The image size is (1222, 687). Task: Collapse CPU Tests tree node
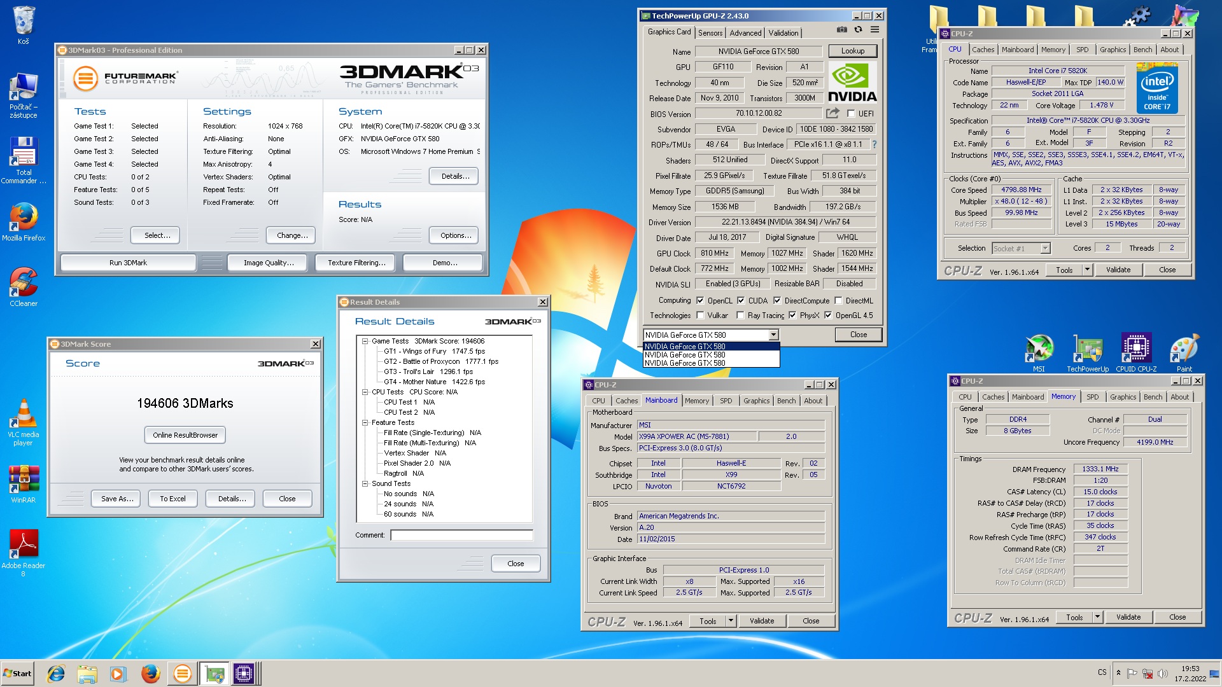click(x=365, y=392)
